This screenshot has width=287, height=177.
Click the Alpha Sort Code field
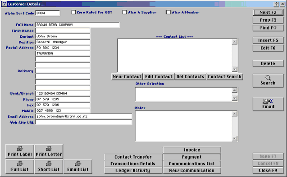48,13
